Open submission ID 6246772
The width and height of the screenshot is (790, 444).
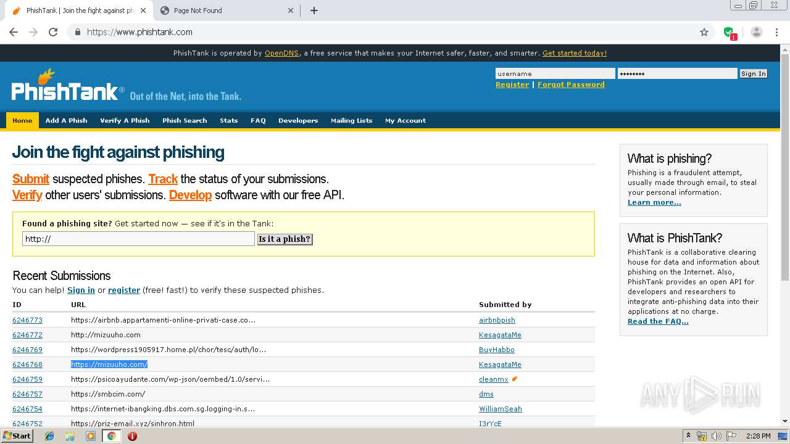coord(27,335)
